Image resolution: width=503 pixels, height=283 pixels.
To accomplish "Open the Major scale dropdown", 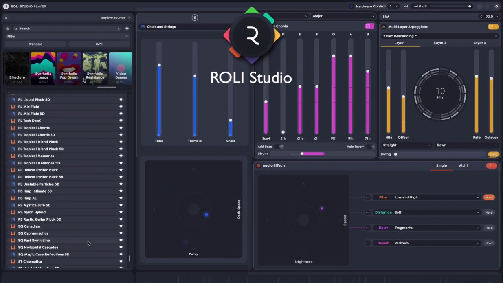I will click(343, 16).
